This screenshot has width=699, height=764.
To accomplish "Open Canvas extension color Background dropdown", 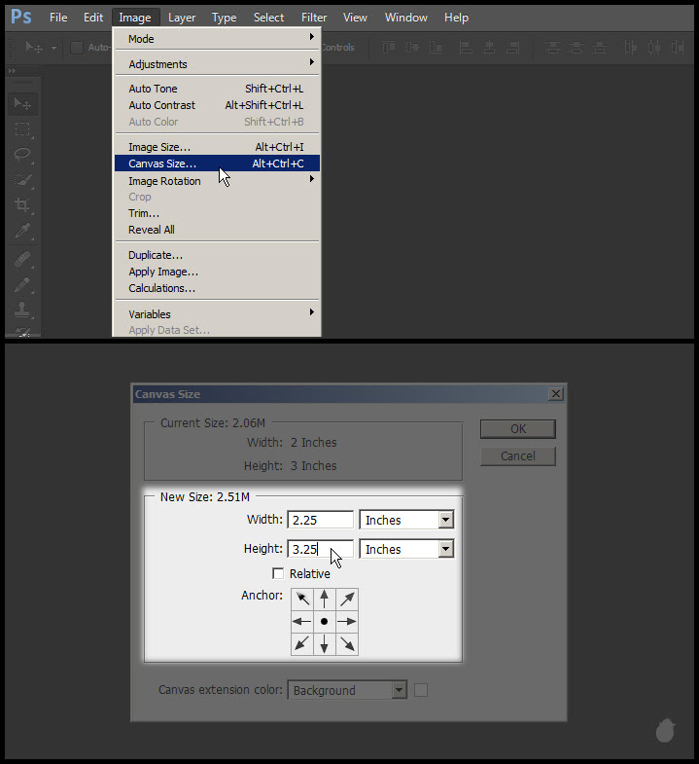I will pyautogui.click(x=347, y=690).
